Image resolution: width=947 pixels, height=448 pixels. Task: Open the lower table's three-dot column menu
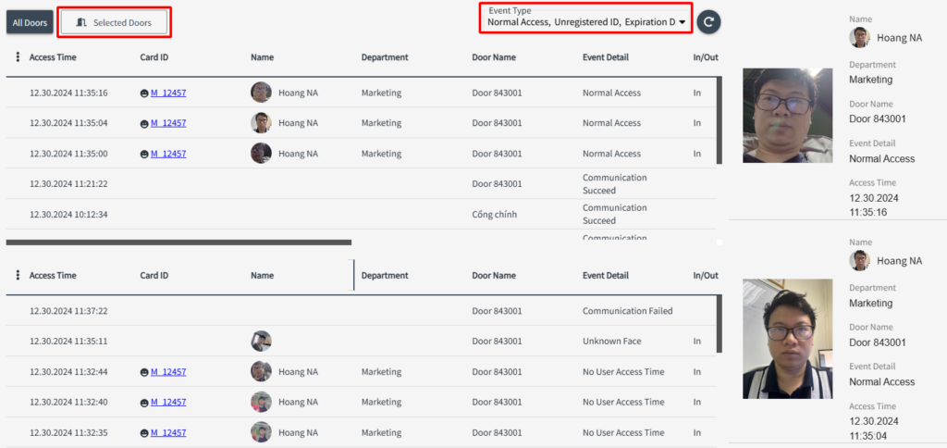[18, 276]
